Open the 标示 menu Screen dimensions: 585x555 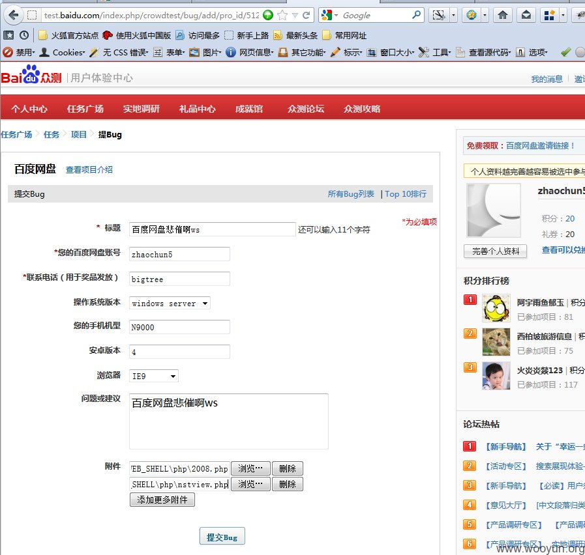pyautogui.click(x=346, y=52)
